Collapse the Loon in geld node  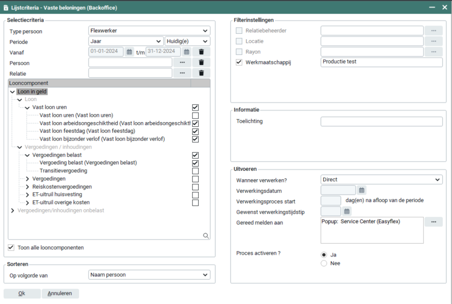coord(12,91)
